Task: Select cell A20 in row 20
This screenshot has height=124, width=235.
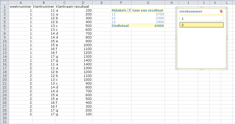Action: pyautogui.click(x=21, y=80)
